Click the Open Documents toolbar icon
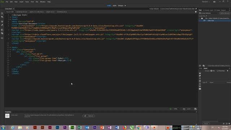231x130 pixels. pos(2,13)
